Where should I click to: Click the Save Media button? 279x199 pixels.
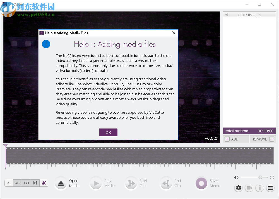point(201,183)
